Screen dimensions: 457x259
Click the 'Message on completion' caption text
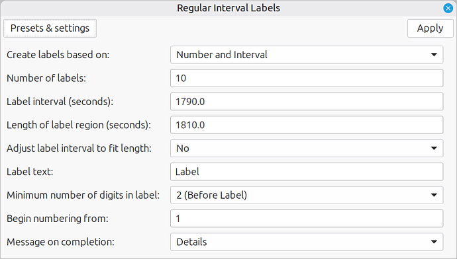(61, 242)
